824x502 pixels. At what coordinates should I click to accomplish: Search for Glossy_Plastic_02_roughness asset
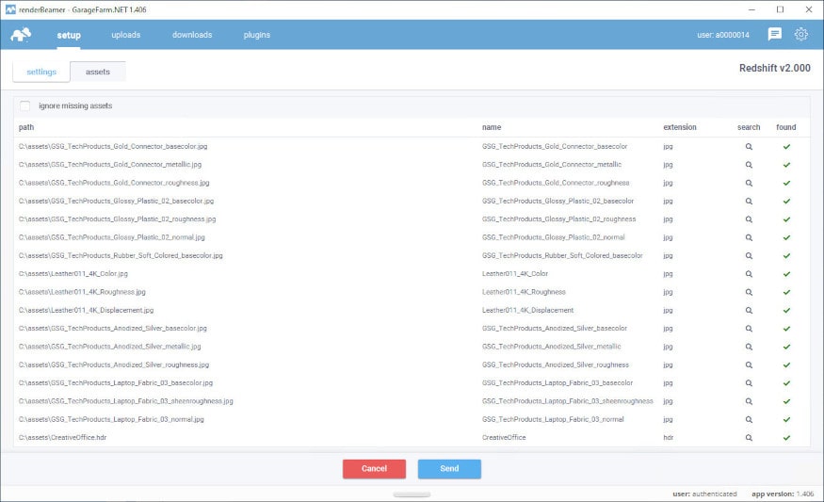(x=749, y=219)
